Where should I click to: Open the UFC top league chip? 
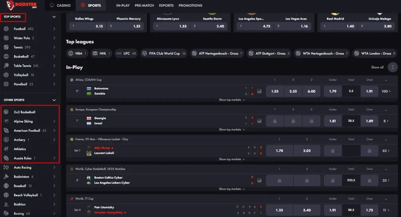[126, 53]
